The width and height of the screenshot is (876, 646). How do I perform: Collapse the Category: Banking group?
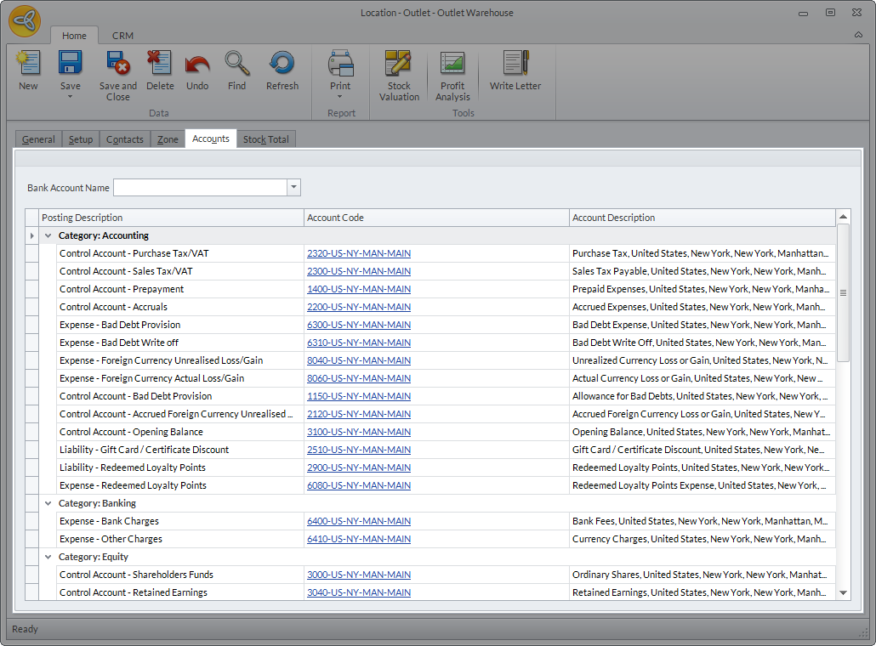[x=48, y=503]
